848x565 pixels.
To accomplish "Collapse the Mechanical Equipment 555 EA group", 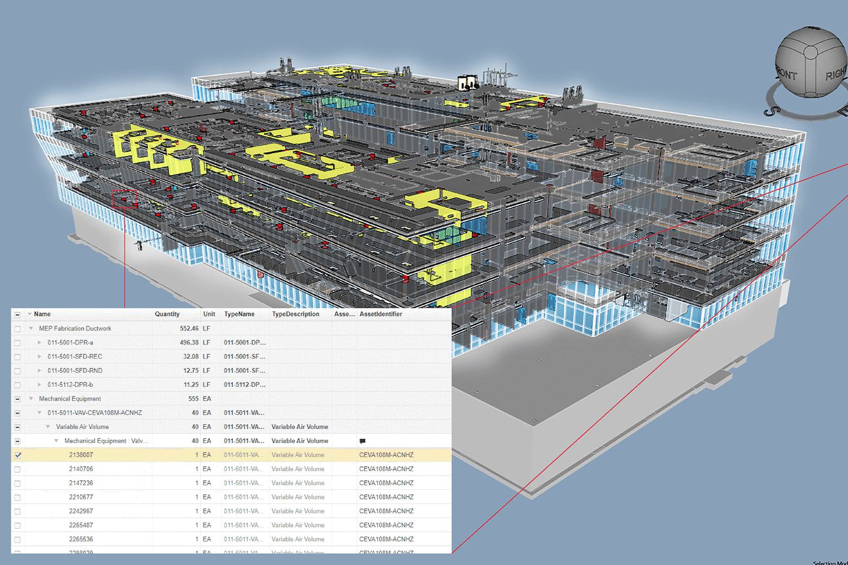I will (x=31, y=399).
